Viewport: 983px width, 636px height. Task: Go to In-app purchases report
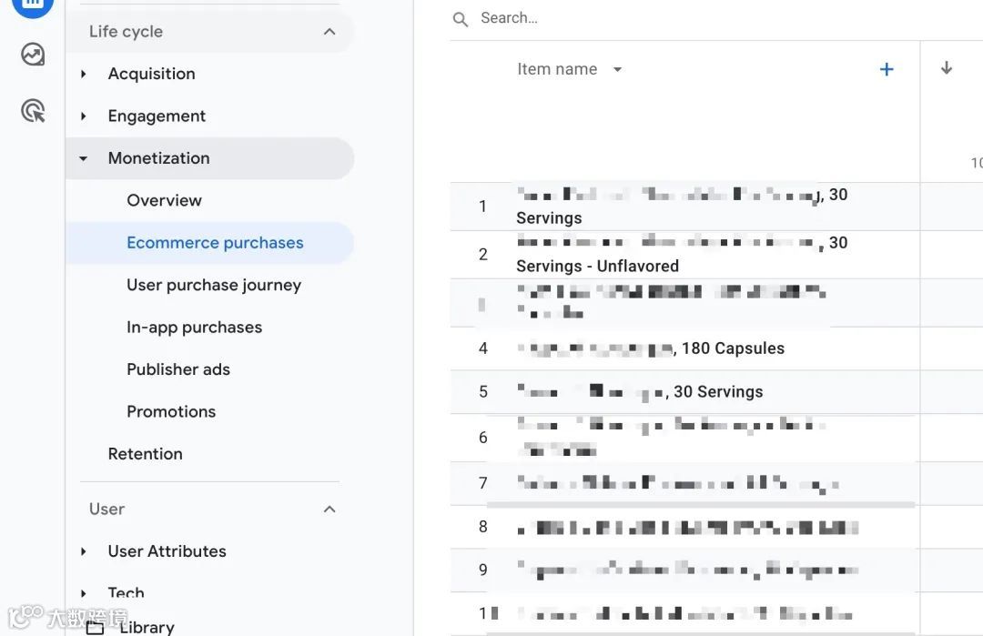click(194, 328)
